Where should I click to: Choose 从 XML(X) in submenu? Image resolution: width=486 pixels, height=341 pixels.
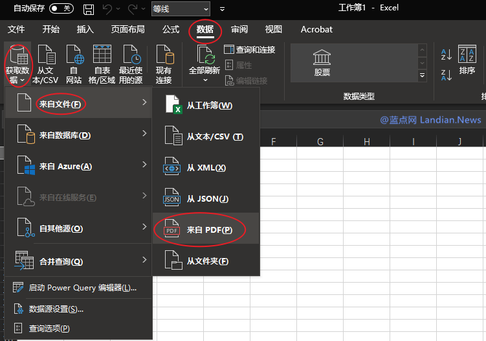click(206, 167)
